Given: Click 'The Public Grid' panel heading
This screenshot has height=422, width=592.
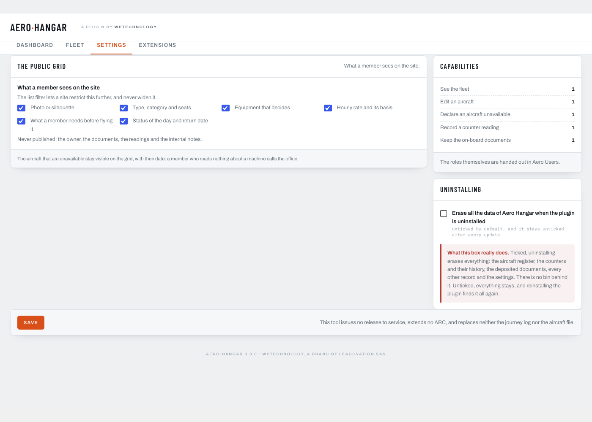Looking at the screenshot, I should pos(41,67).
